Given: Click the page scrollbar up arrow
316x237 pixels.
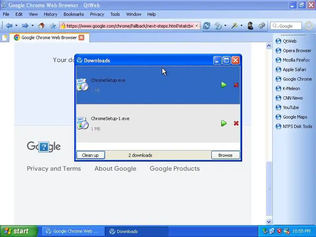Looking at the screenshot, I should tap(269, 46).
